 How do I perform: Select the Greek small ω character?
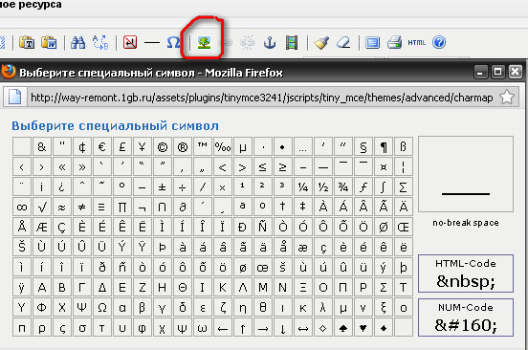(203, 327)
